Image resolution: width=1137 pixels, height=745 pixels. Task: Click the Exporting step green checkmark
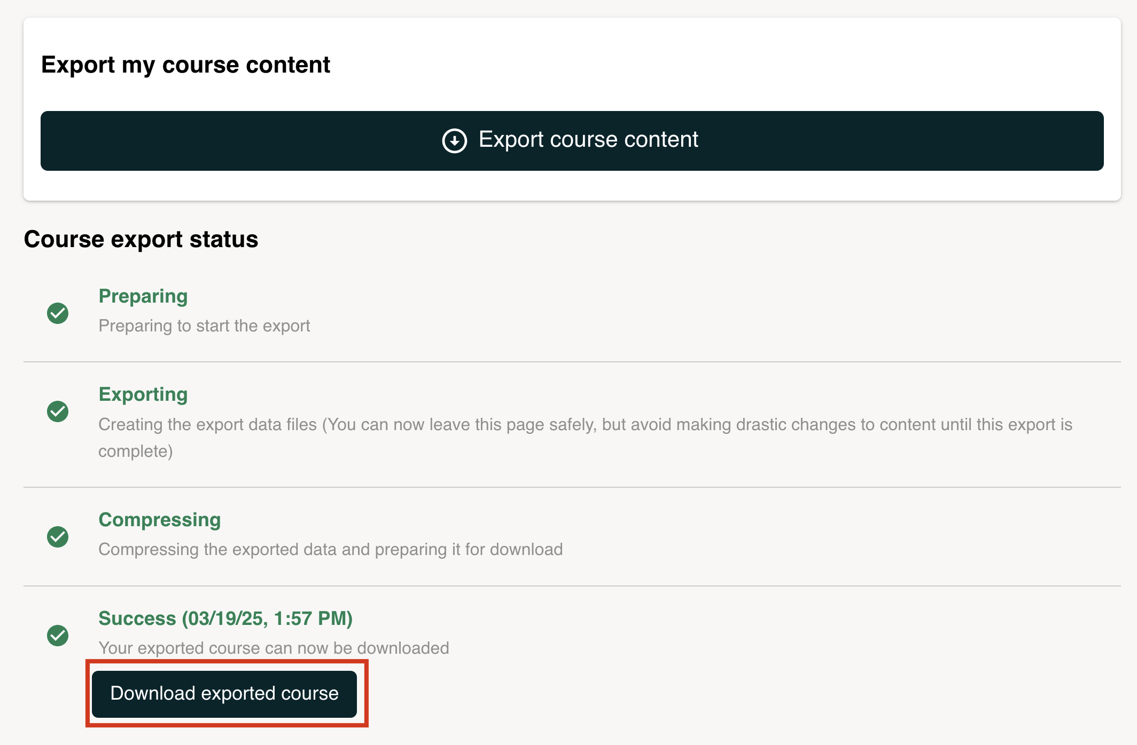(58, 411)
